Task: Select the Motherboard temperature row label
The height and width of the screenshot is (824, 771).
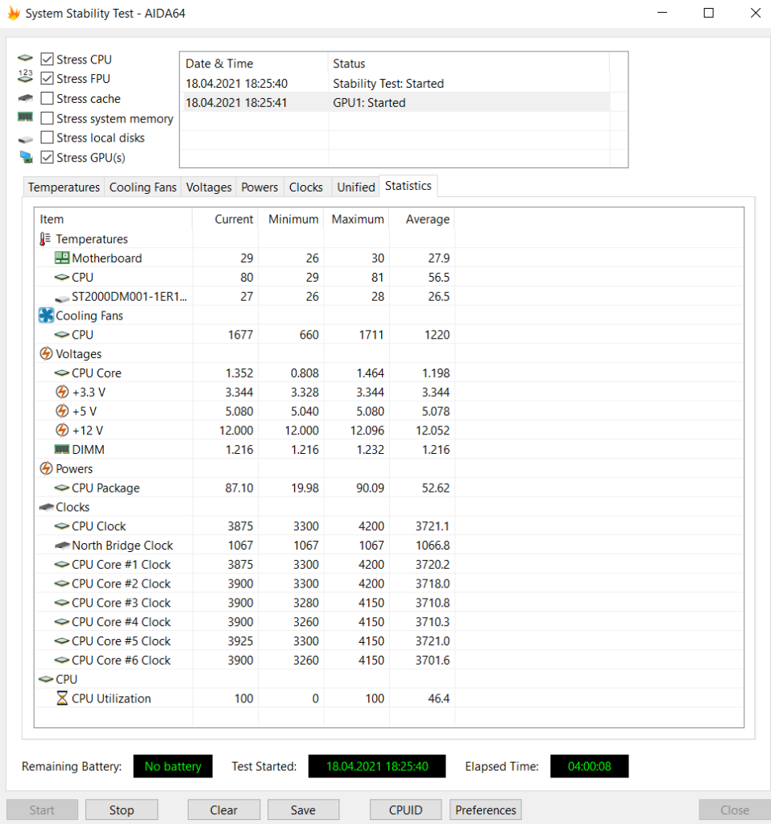Action: click(x=107, y=258)
